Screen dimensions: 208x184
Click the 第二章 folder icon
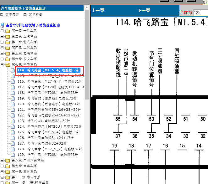coord(8,37)
